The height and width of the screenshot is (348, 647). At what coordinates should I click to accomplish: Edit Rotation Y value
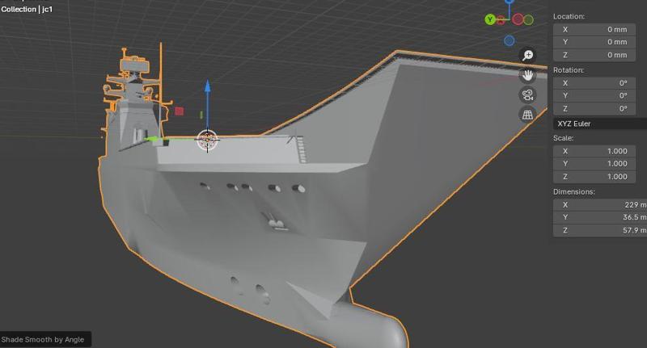594,95
